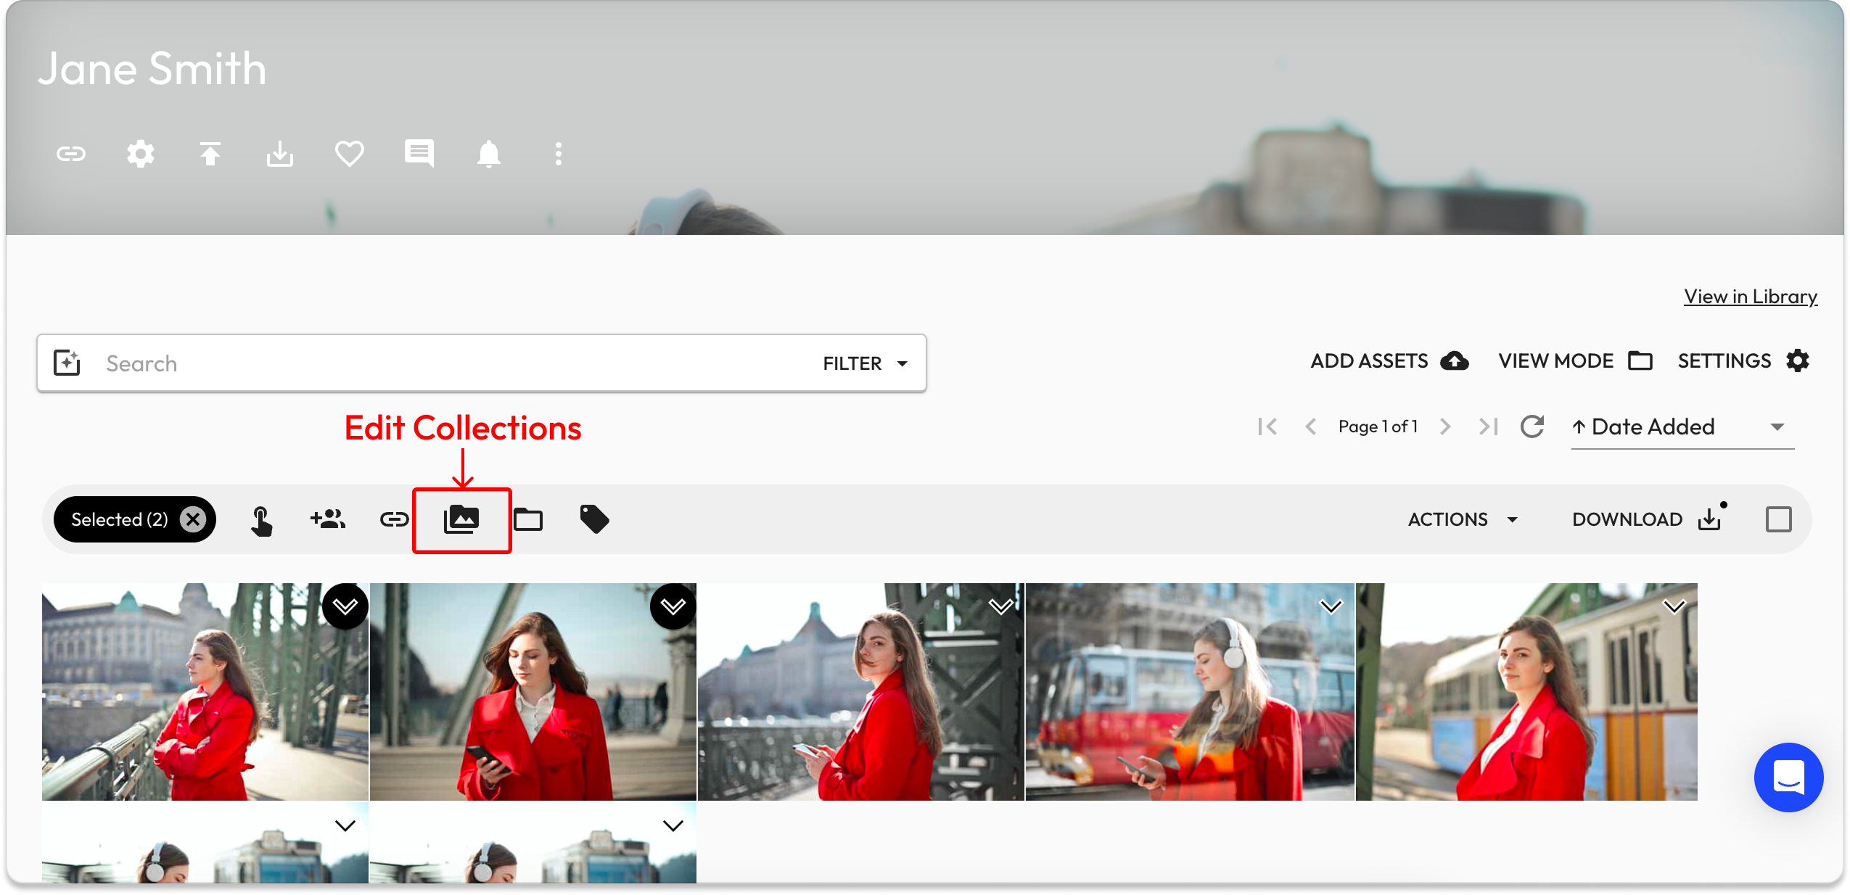Click the favorite heart icon in header
Screen dimensions: 1850x895
349,154
